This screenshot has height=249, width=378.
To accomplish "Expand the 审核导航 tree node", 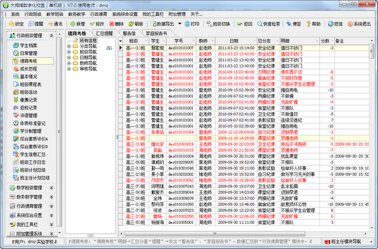I will 69,69.
